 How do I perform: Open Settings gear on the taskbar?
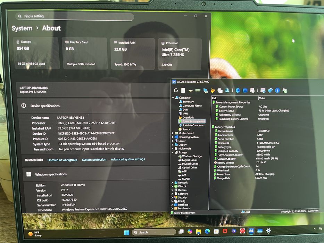(x=268, y=231)
